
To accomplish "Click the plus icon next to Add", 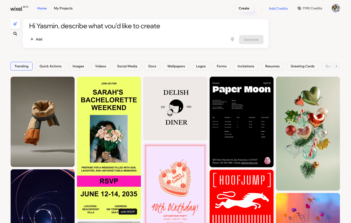I will point(32,39).
